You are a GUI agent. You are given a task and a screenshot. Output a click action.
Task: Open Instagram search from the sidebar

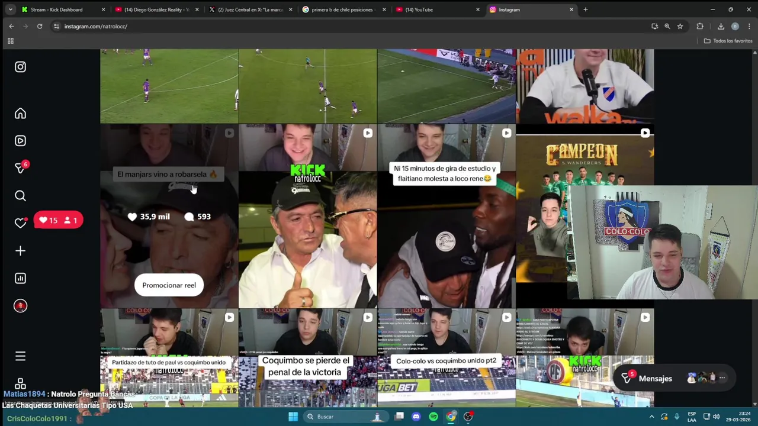pos(20,196)
